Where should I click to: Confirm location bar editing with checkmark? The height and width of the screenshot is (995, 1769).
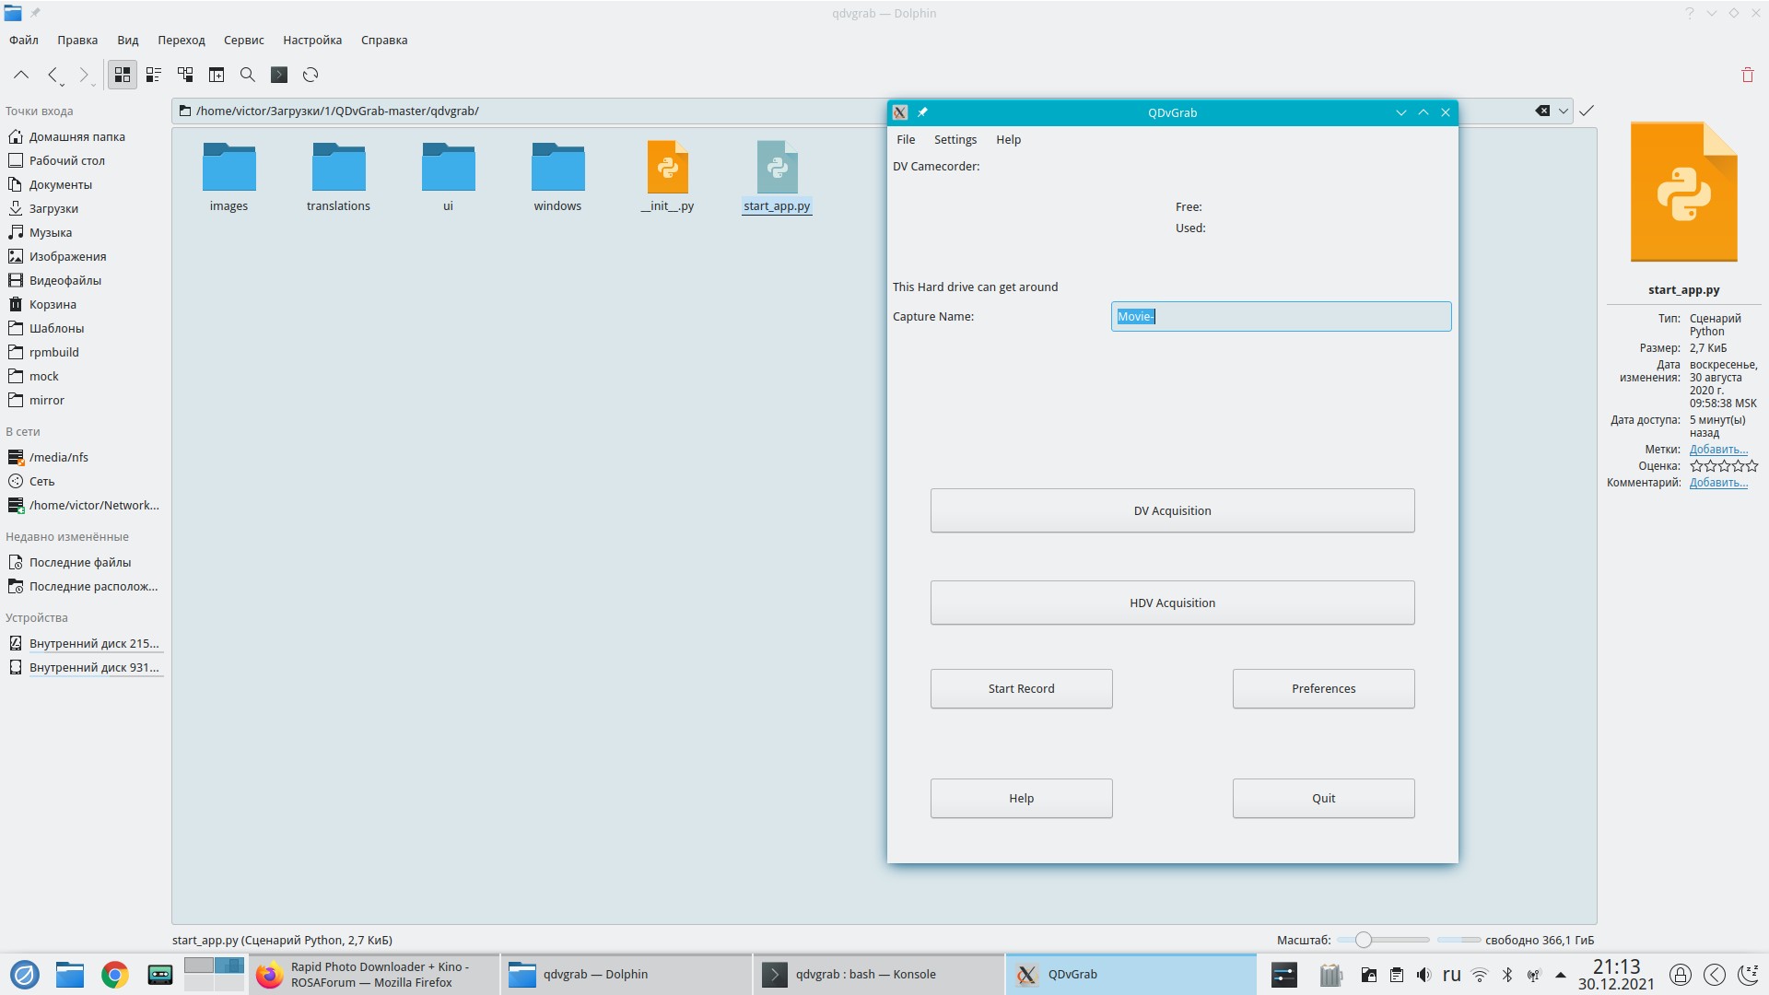pos(1586,111)
